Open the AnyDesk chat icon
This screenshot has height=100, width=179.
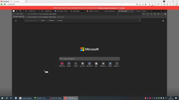(x=158, y=4)
